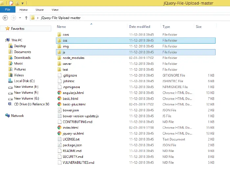
Task: Click the Text Document type of LICENSE.txt
Action: [174, 139]
